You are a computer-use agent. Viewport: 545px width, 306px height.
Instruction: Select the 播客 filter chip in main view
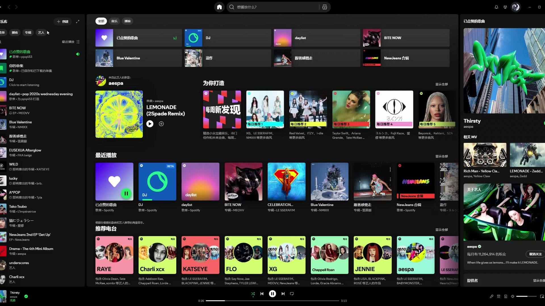[x=128, y=21]
